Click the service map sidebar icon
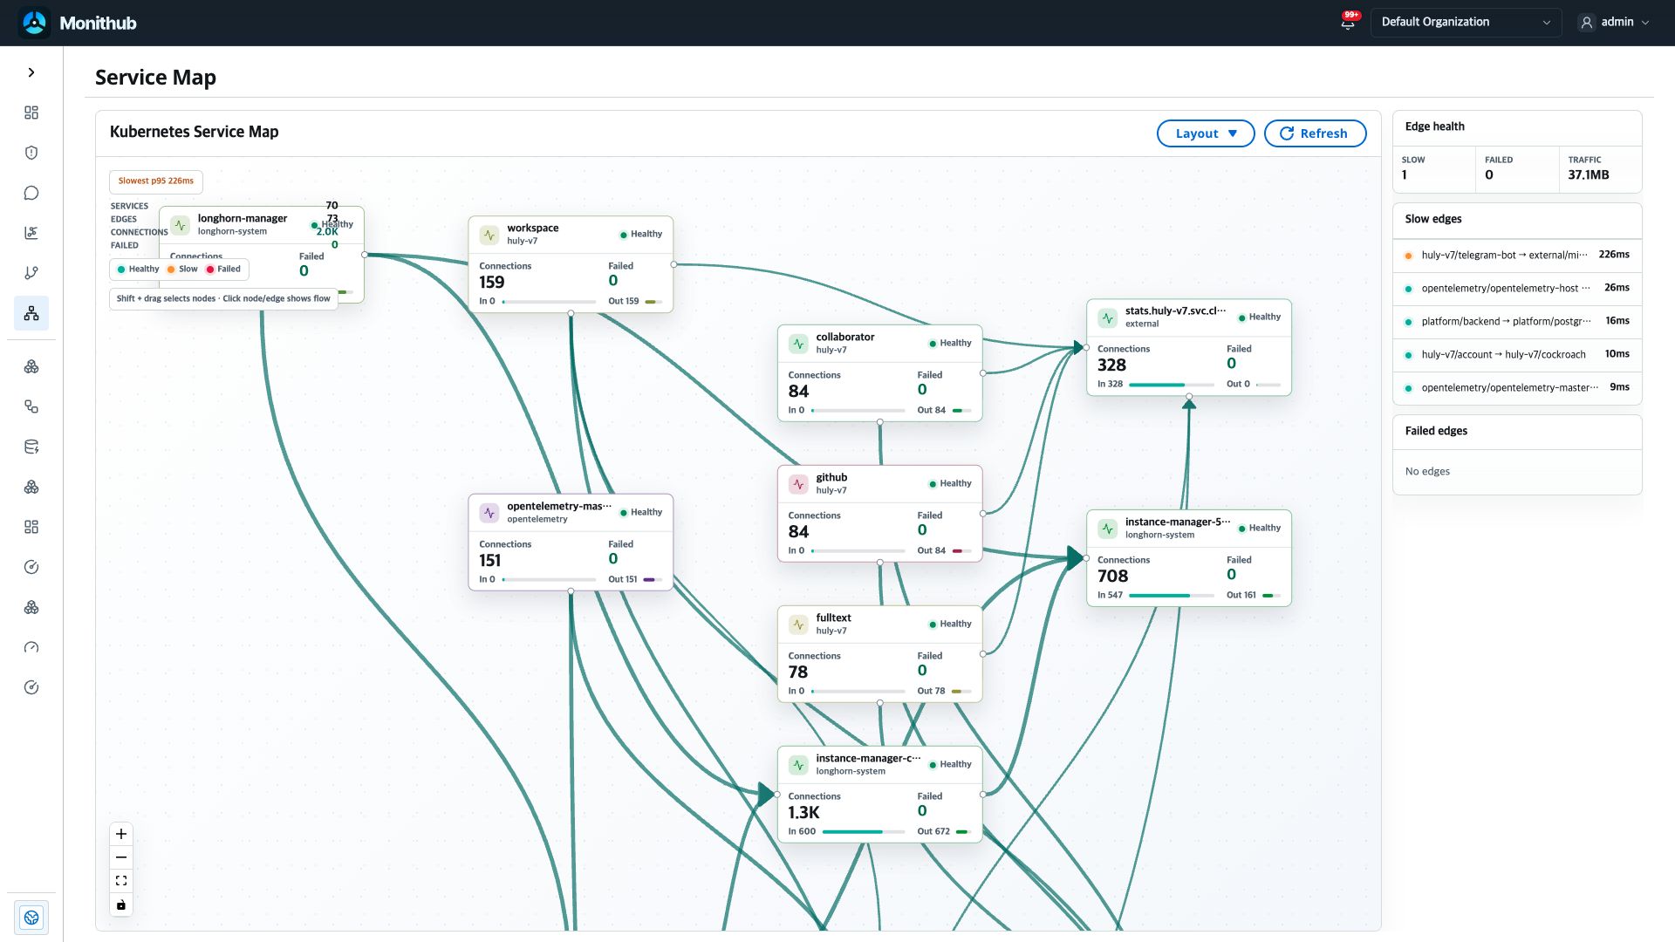Screen dimensions: 1675x942 point(31,313)
